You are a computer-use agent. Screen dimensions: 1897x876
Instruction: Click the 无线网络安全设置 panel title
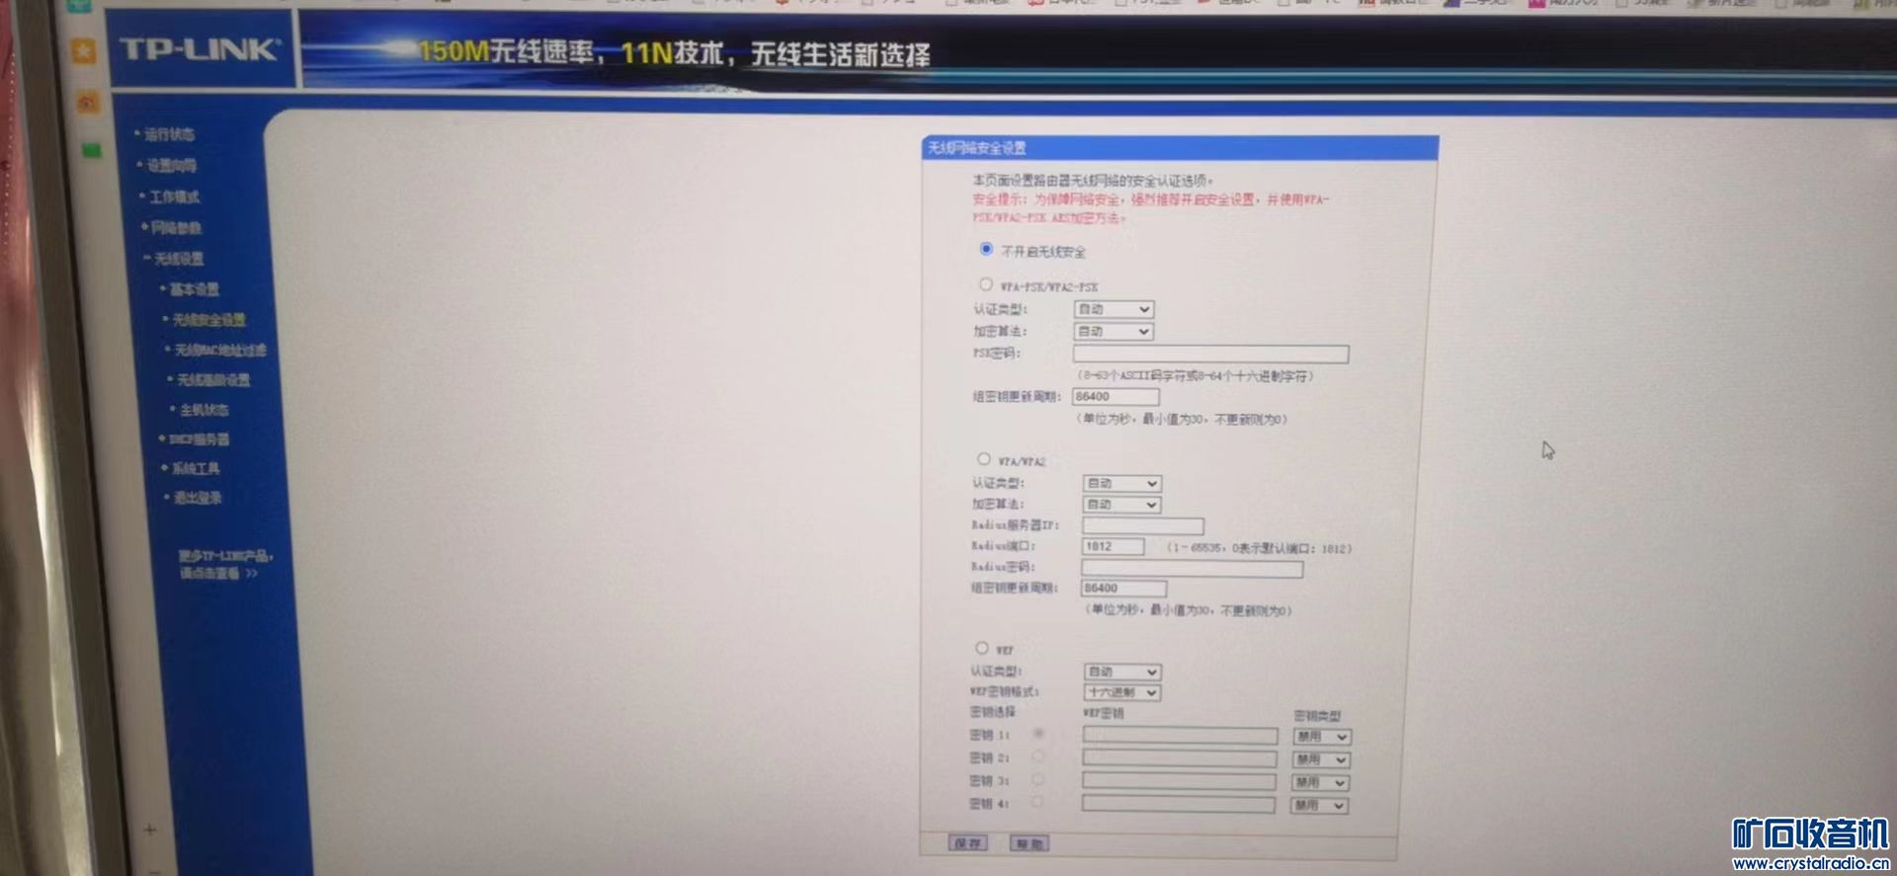coord(977,148)
